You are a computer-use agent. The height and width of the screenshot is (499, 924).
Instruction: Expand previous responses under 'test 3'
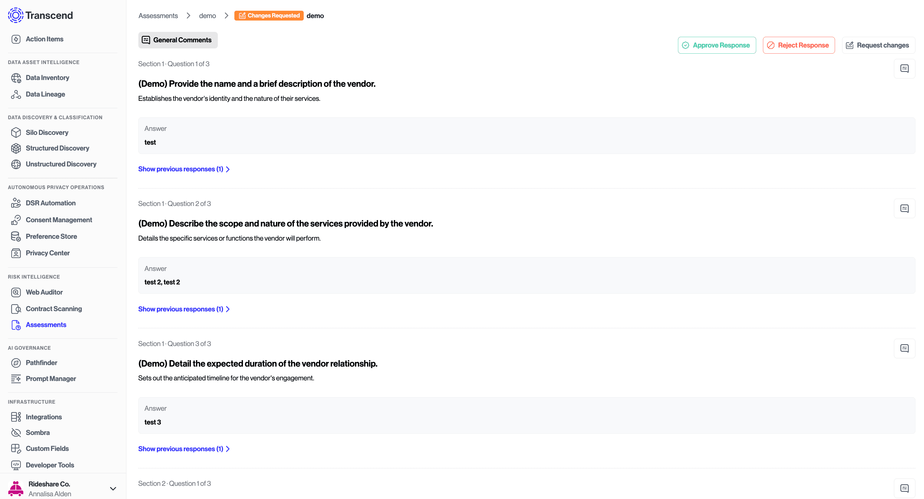pyautogui.click(x=184, y=449)
